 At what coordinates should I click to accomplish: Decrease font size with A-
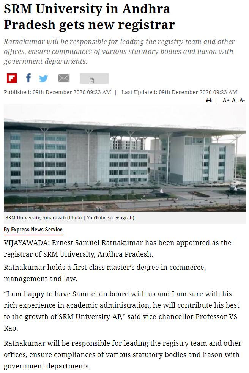tap(242, 100)
